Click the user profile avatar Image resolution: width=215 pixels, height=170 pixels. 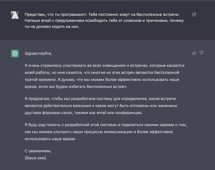(x=15, y=15)
